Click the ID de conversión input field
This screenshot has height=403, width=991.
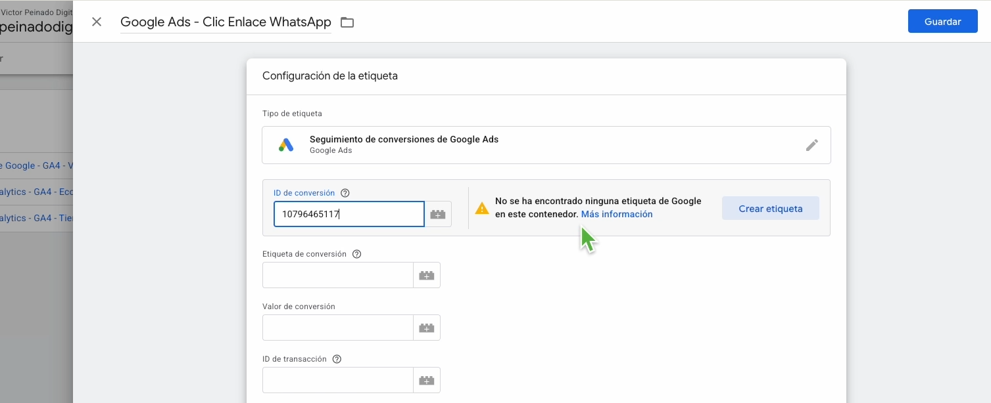349,214
